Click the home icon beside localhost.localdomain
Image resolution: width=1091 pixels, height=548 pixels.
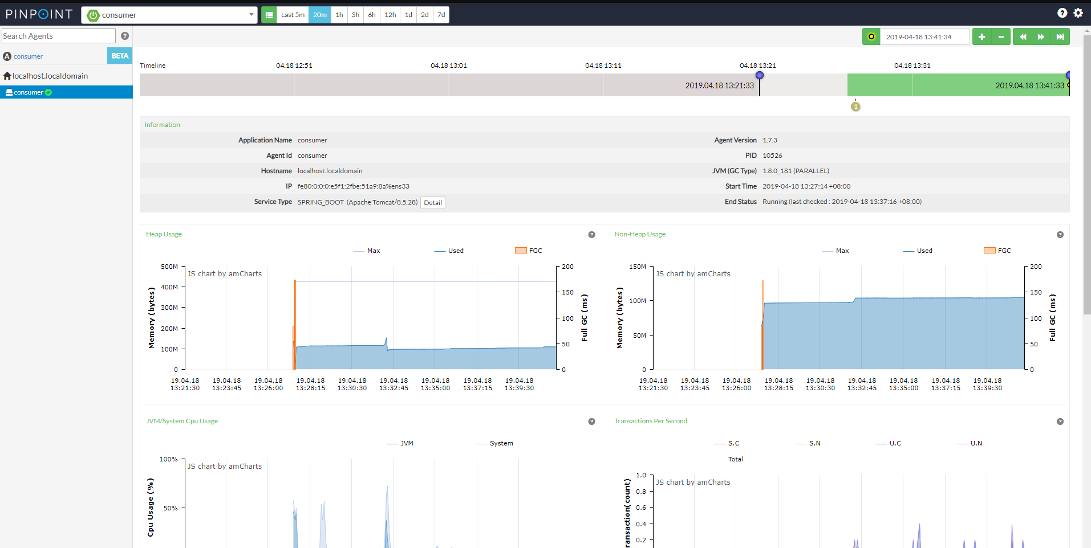point(7,76)
